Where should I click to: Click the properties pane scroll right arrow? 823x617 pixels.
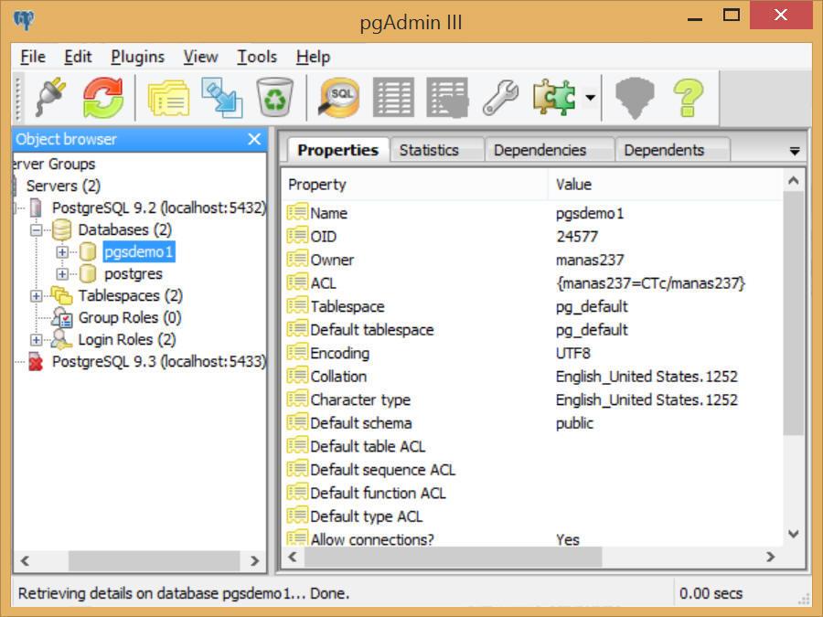coord(771,557)
